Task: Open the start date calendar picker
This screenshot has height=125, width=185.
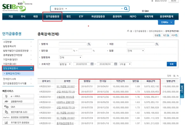Action: 92,64
